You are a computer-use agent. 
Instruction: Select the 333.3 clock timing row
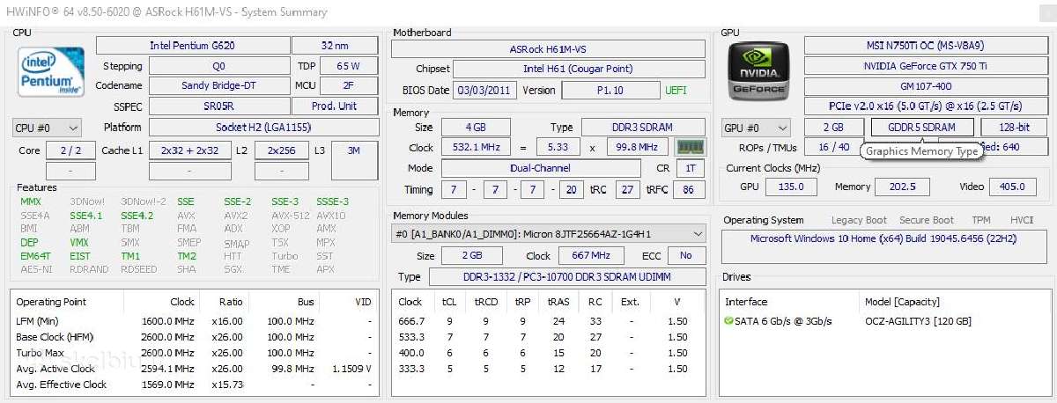[x=548, y=369]
